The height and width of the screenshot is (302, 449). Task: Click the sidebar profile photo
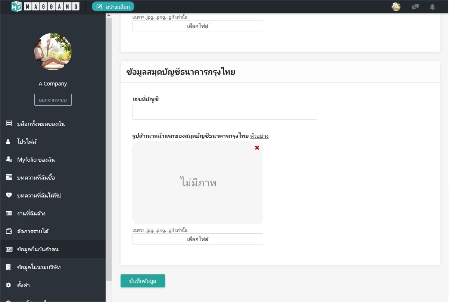53,52
